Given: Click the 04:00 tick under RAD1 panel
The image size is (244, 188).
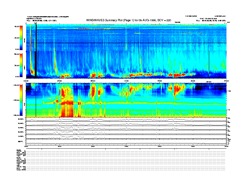Looking at the screenshot, I should point(59,81).
